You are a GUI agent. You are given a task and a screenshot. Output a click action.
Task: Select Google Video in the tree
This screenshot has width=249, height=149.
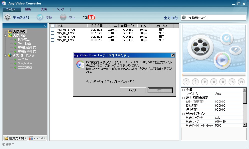pos(25,63)
